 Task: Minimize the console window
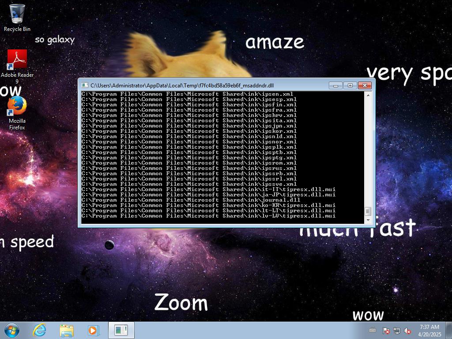tap(335, 85)
